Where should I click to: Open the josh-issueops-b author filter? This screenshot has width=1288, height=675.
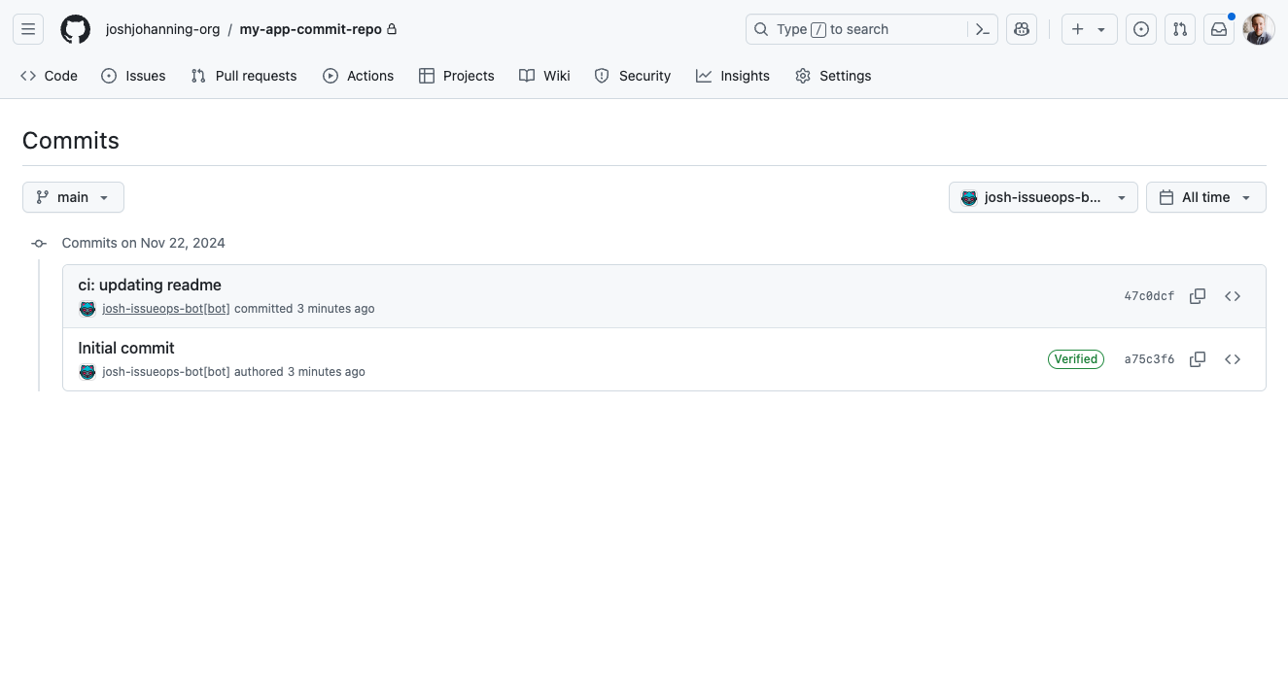pyautogui.click(x=1043, y=197)
